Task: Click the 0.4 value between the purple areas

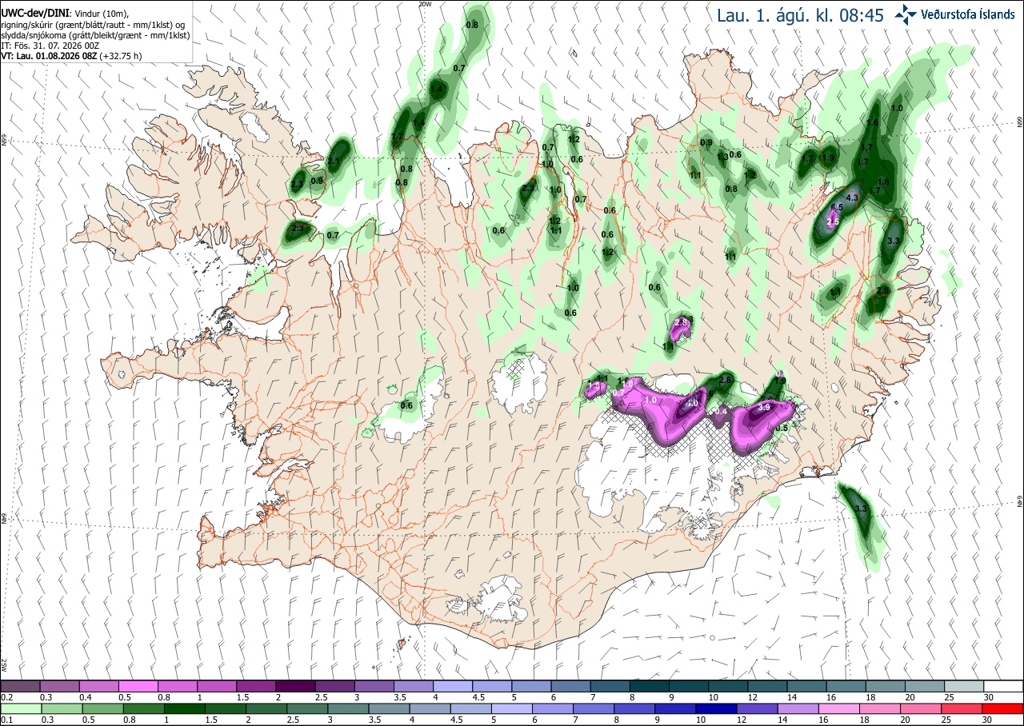Action: [722, 411]
